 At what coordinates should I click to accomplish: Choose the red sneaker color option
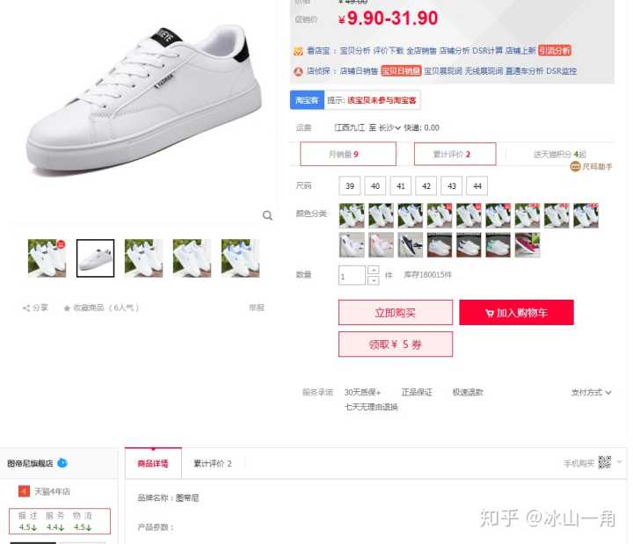tap(527, 245)
